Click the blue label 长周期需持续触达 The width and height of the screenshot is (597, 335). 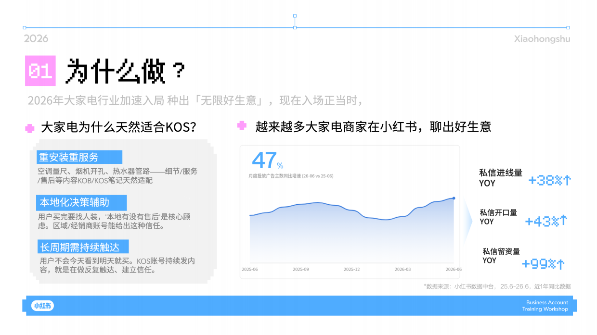(83, 247)
